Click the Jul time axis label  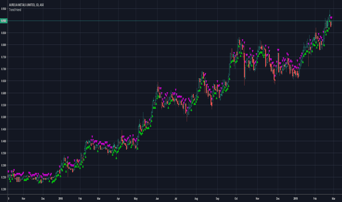175,199
